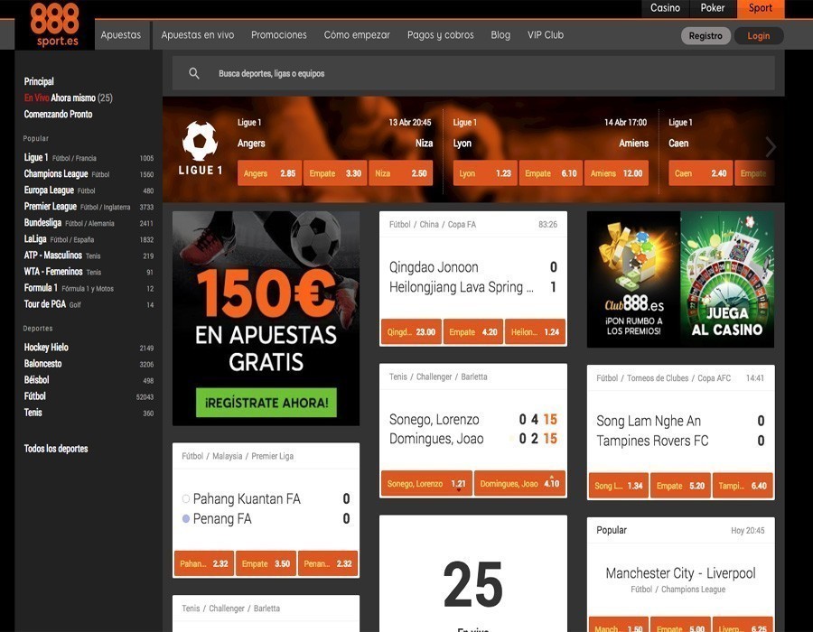Bet Empate 4.20 Qingdao match
The width and height of the screenshot is (813, 632).
(x=472, y=332)
